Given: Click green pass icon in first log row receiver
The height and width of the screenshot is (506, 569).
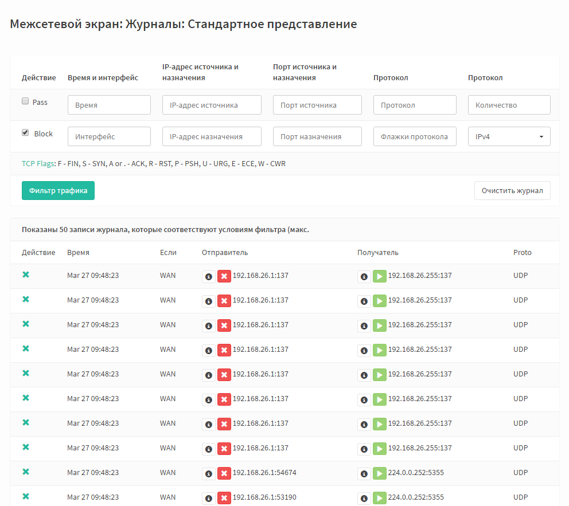Looking at the screenshot, I should point(380,277).
